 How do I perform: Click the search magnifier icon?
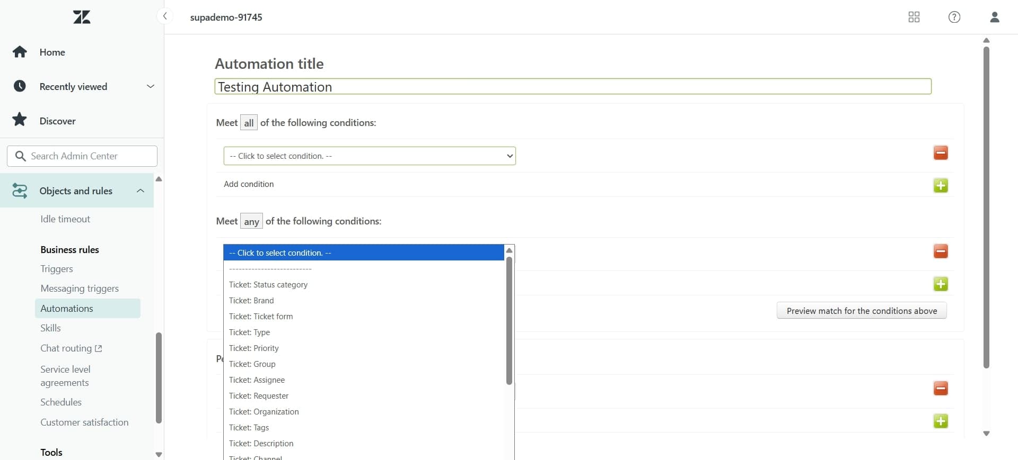[x=21, y=156]
